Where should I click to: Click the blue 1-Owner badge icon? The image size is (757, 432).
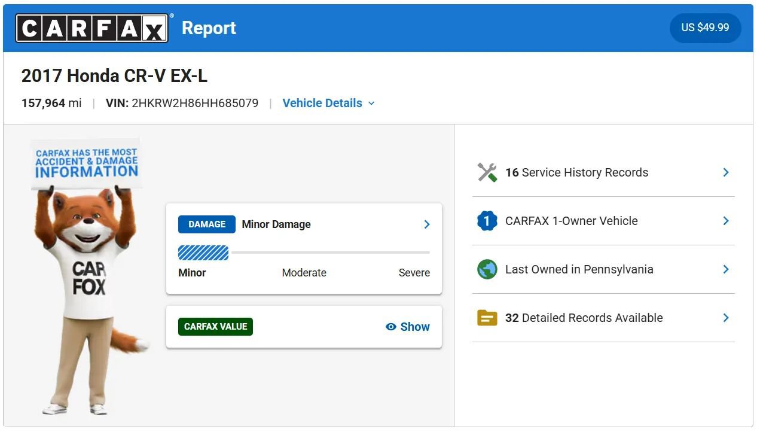(487, 221)
